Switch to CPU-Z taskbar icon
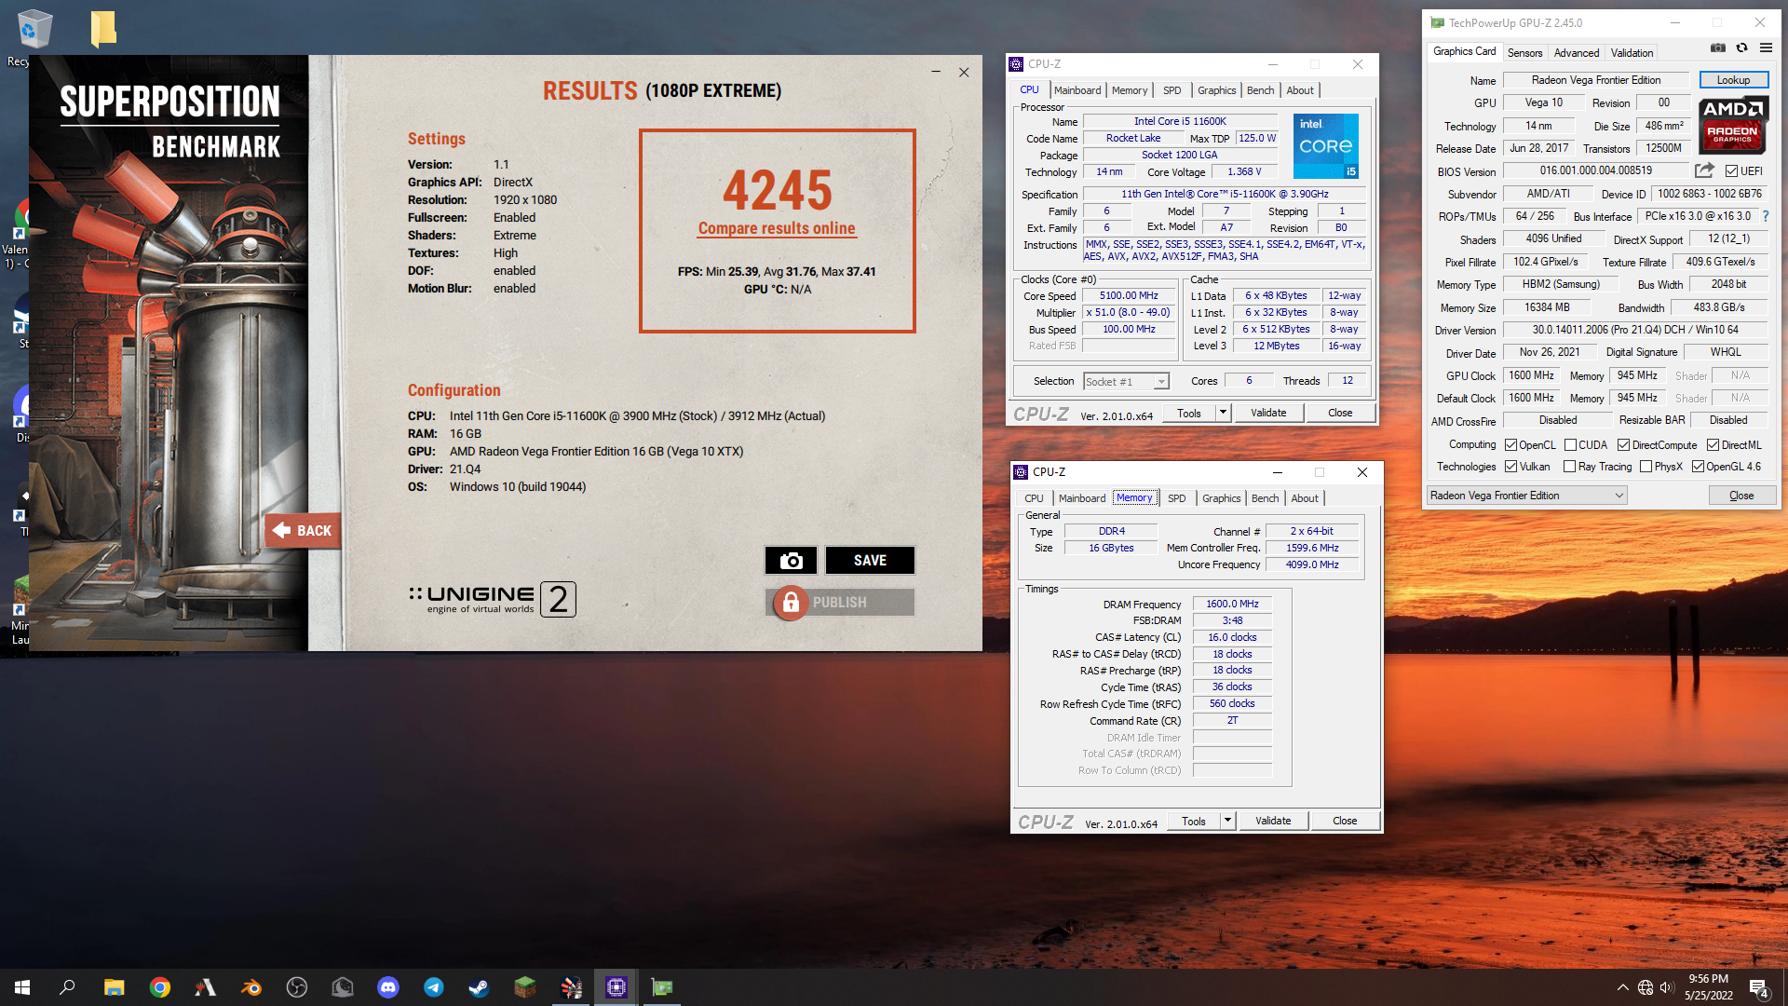 (x=616, y=987)
